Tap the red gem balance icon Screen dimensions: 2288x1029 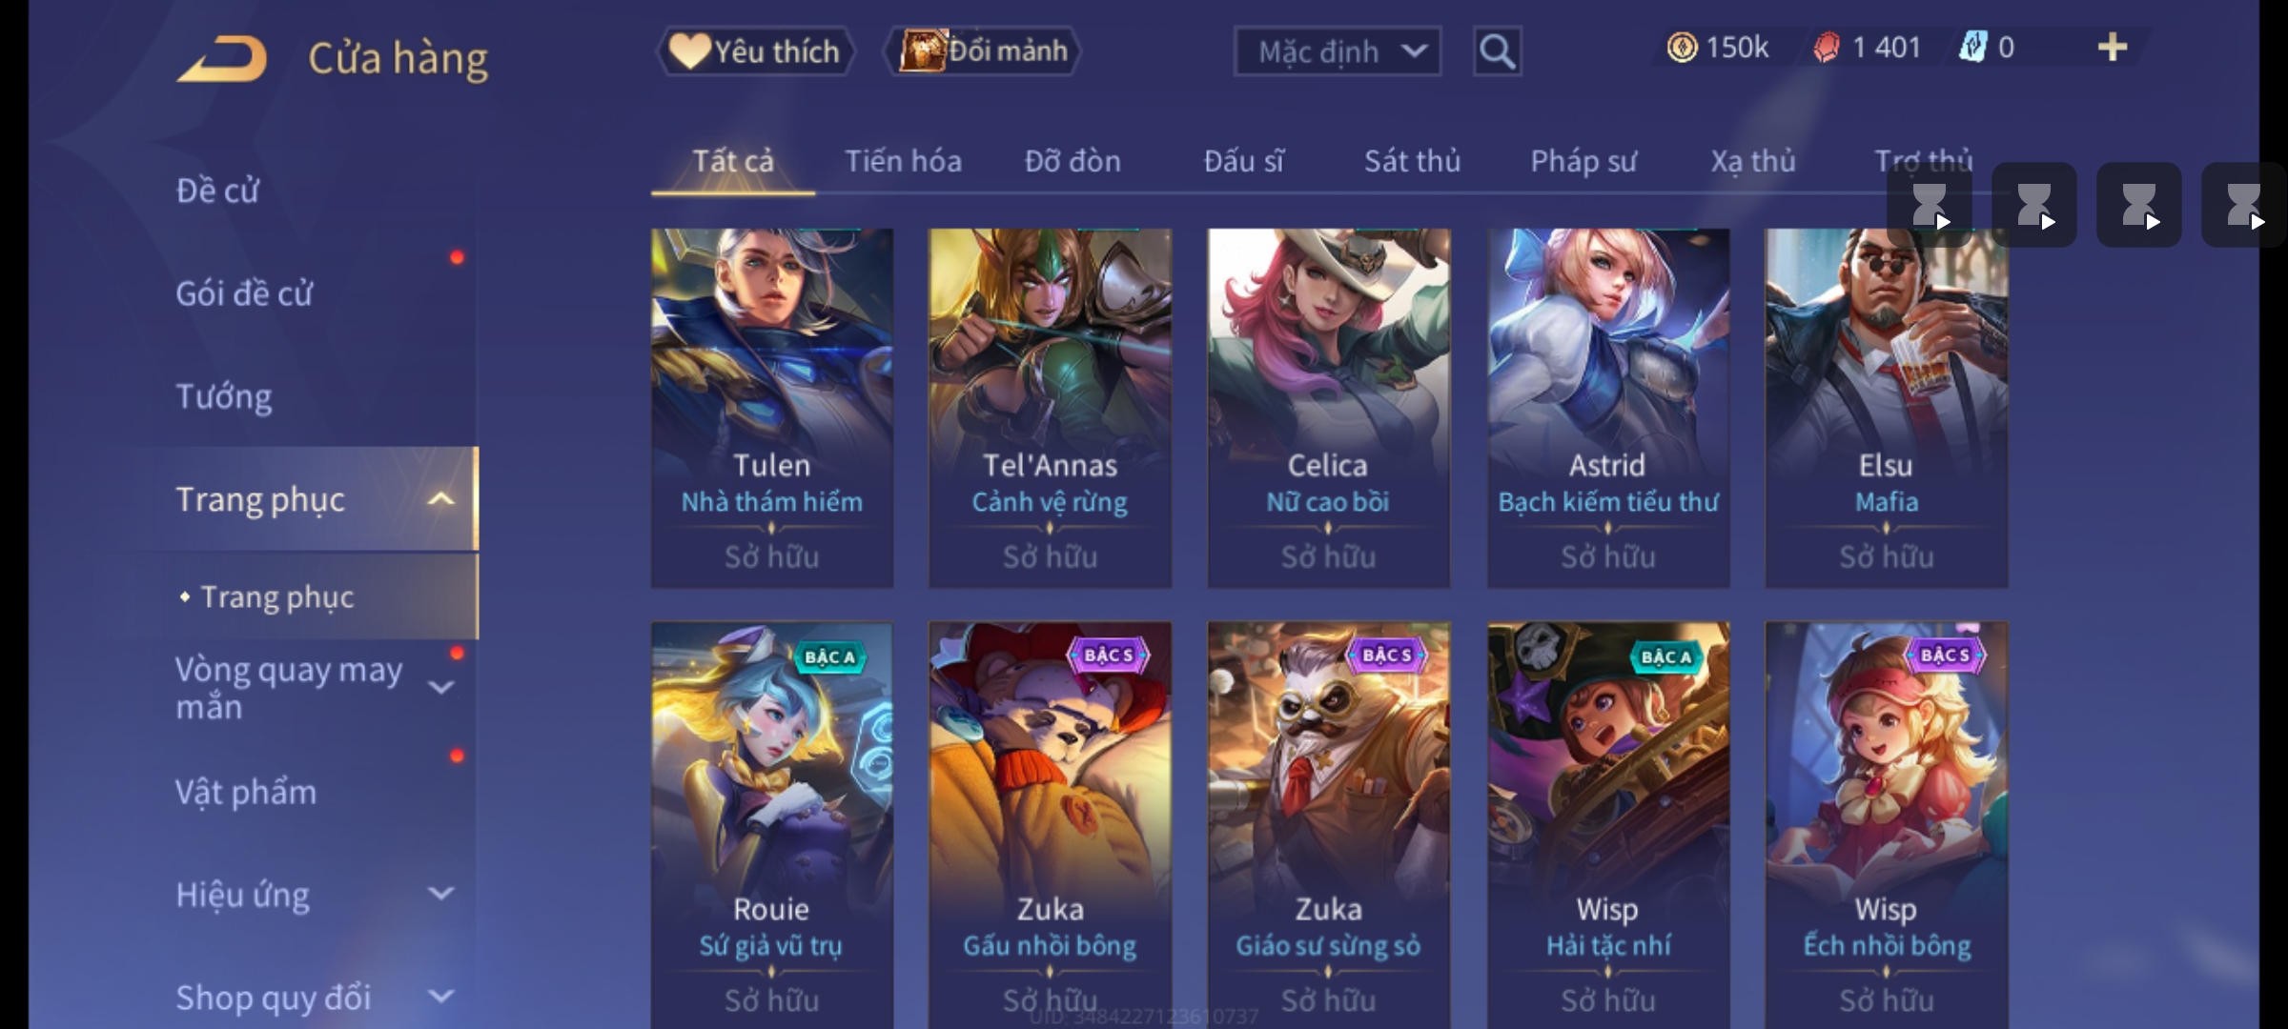(x=1826, y=48)
